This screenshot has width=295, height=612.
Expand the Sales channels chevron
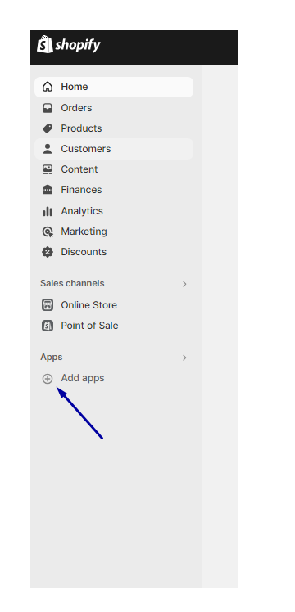tap(184, 284)
